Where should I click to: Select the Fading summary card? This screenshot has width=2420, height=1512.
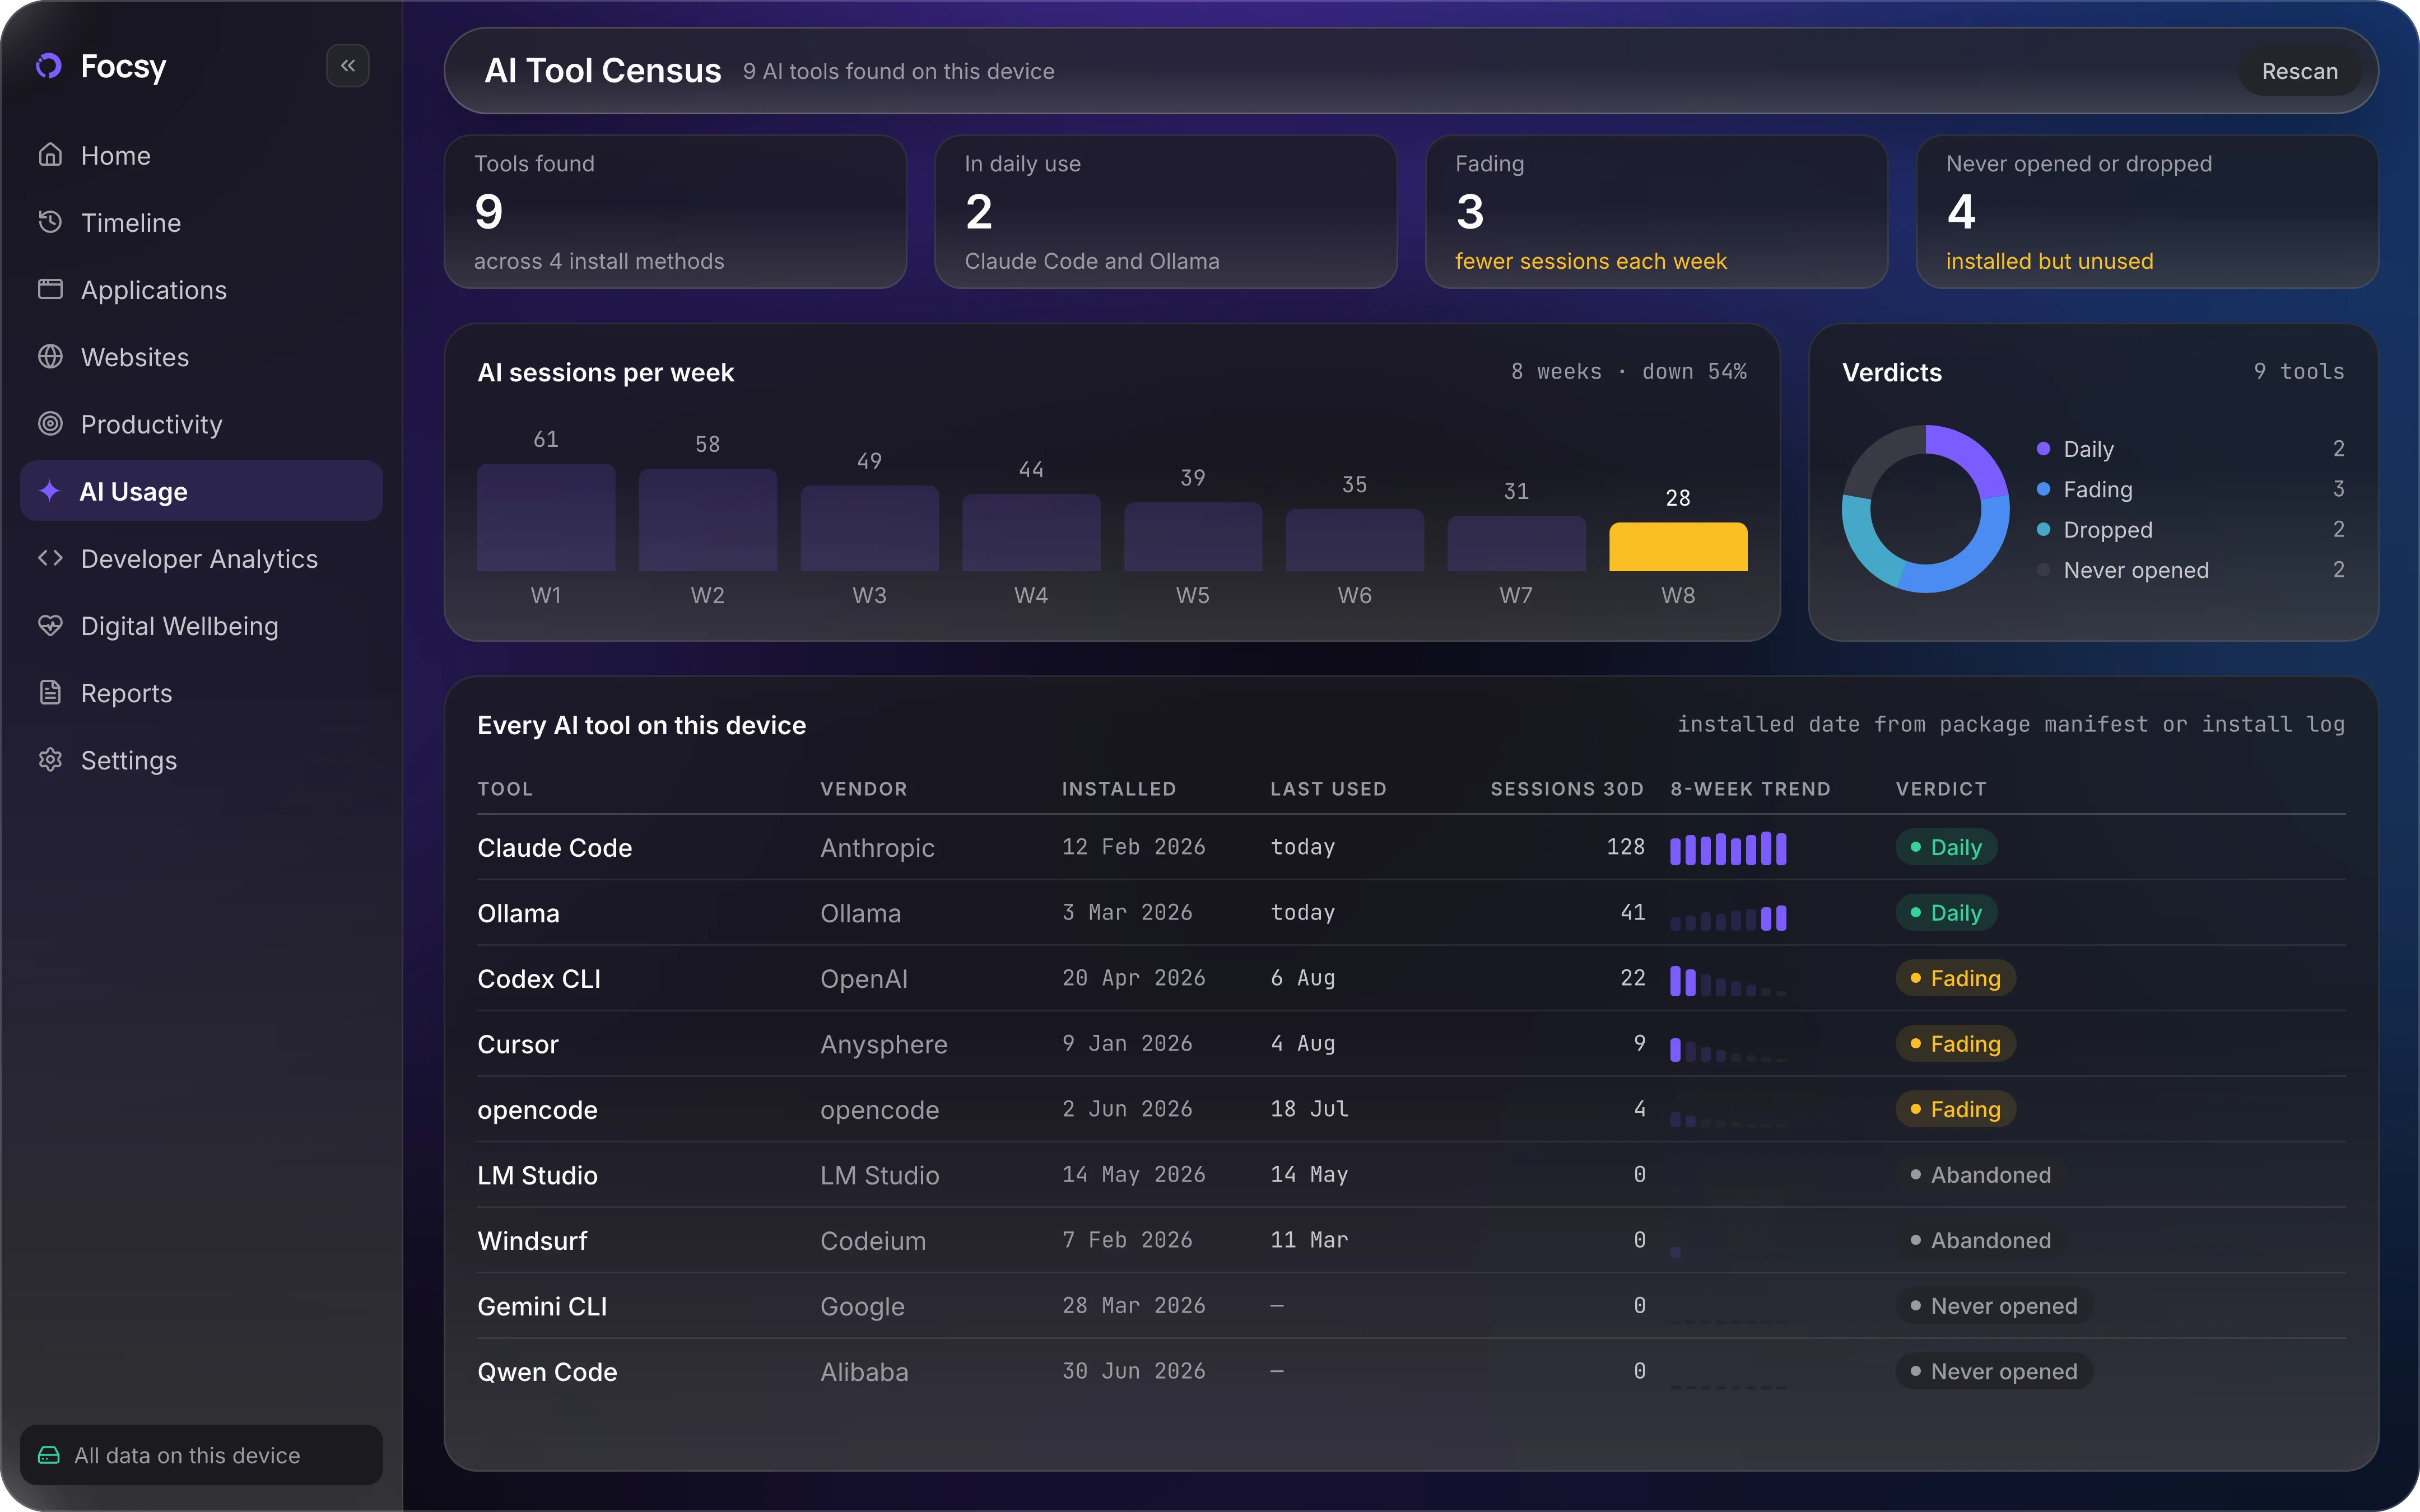[x=1656, y=212]
